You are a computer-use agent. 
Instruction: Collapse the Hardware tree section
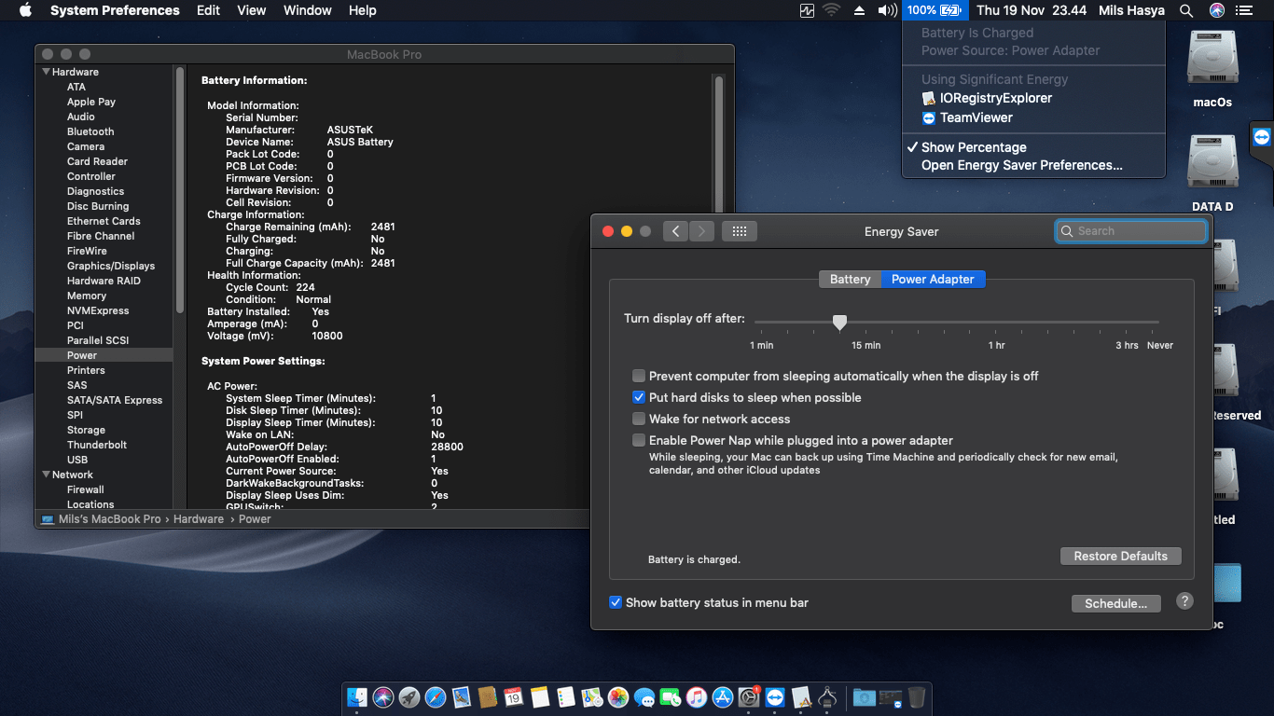click(46, 72)
